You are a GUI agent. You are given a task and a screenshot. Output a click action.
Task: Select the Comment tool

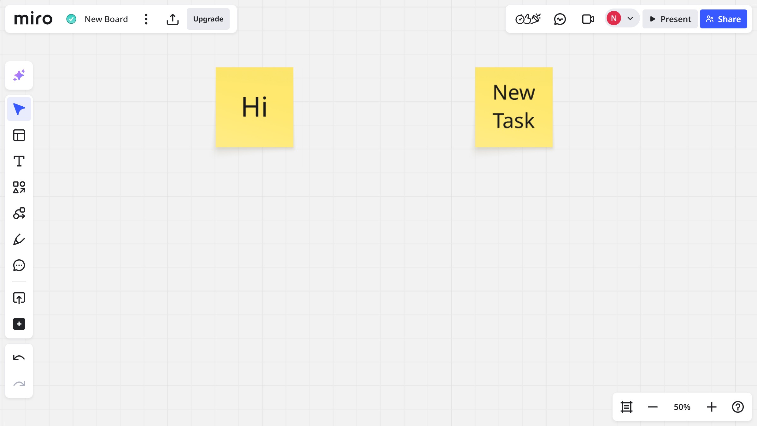pyautogui.click(x=19, y=265)
